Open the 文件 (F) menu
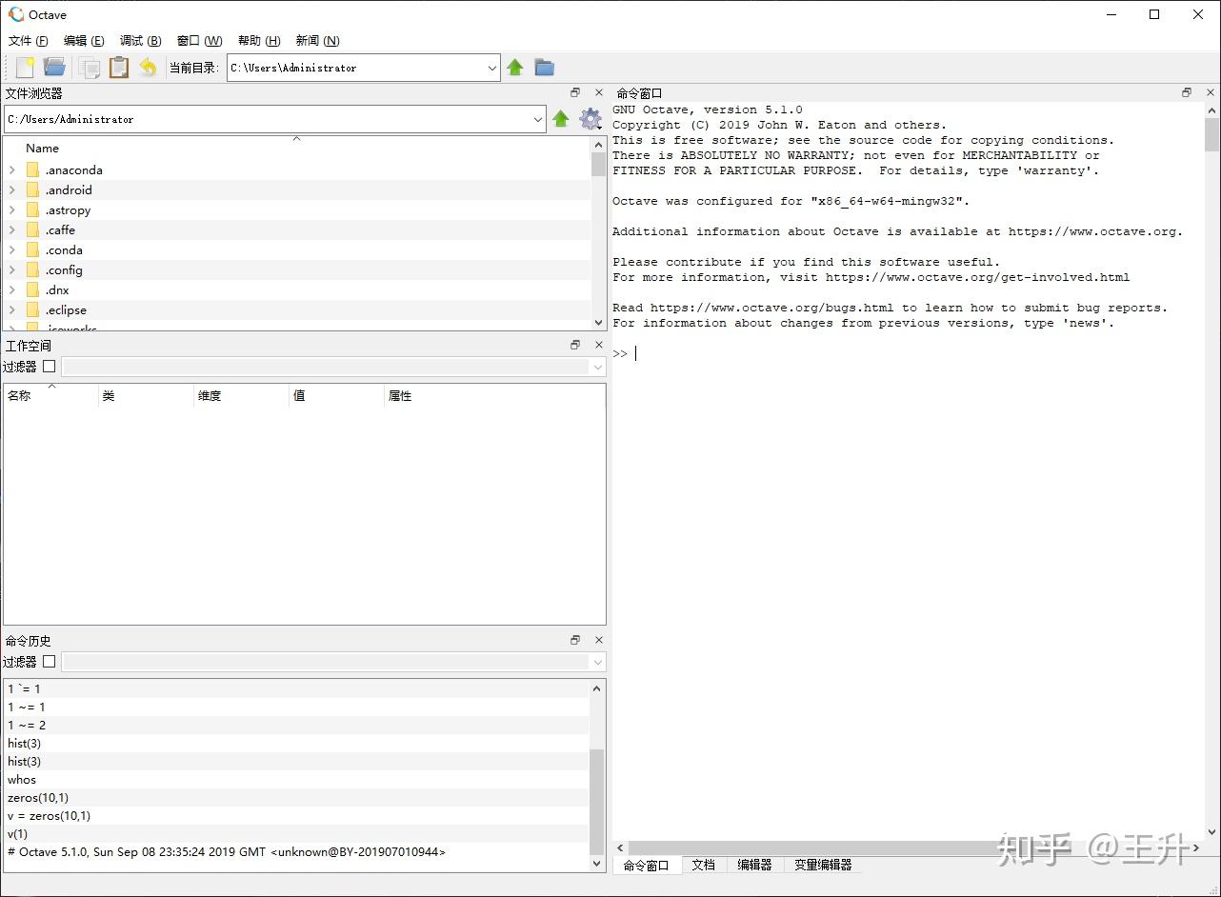The image size is (1221, 897). (x=28, y=40)
